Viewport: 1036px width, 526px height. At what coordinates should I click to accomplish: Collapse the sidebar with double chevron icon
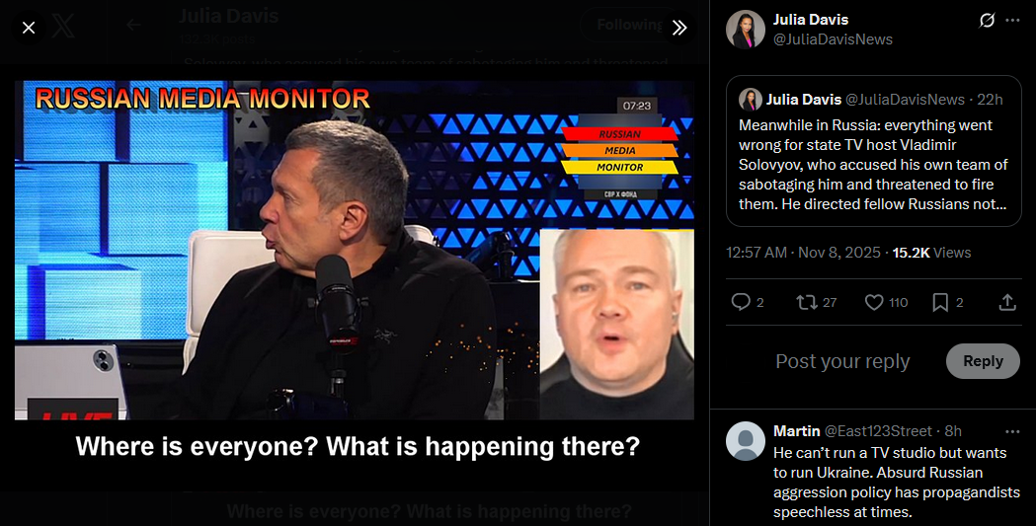pos(679,28)
